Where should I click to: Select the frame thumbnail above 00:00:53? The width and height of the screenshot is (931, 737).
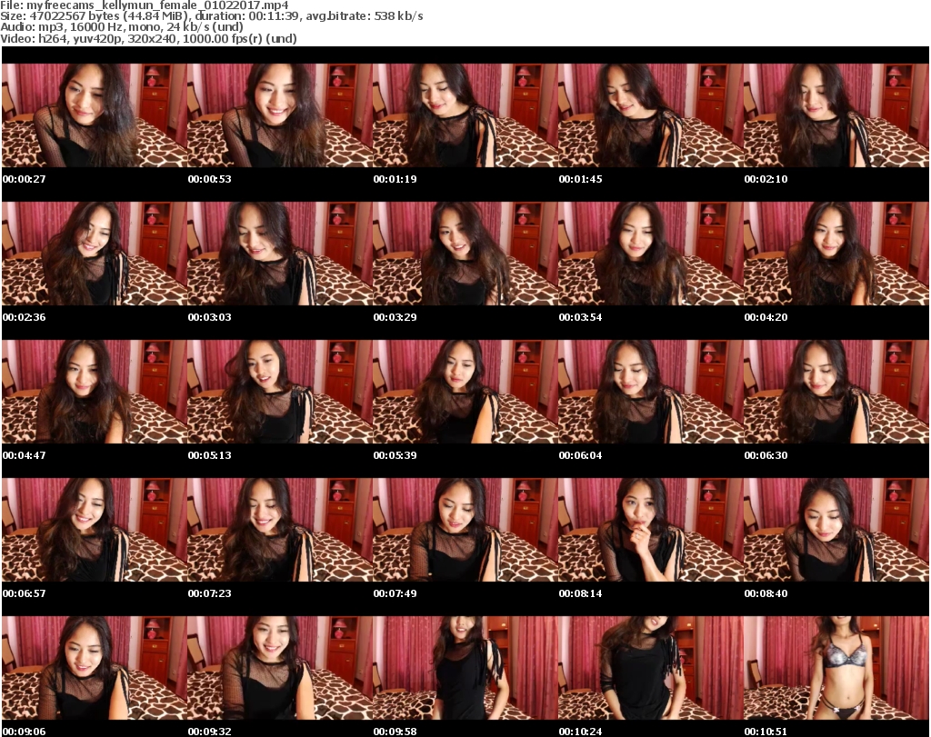click(280, 115)
